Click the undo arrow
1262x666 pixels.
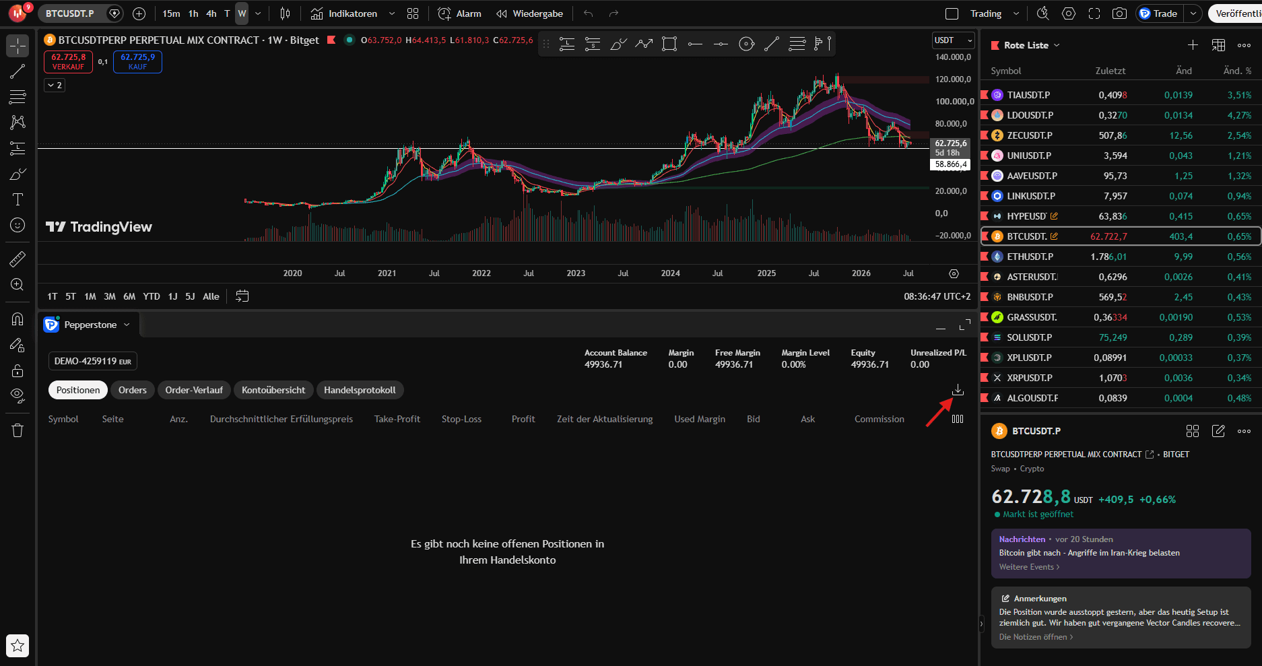click(x=589, y=13)
